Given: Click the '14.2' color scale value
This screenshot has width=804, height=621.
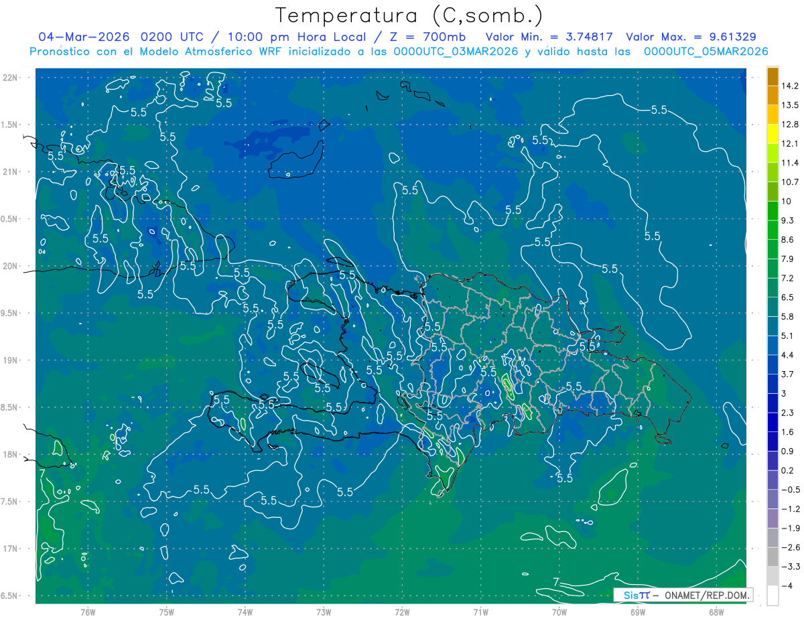Looking at the screenshot, I should 791,86.
